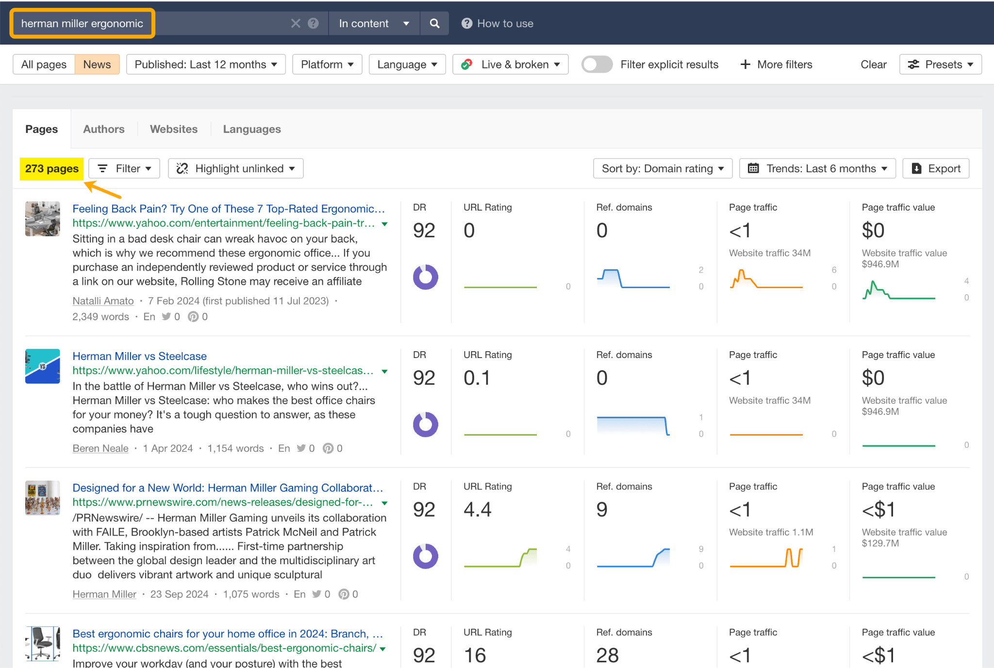Image resolution: width=994 pixels, height=668 pixels.
Task: Click the magnifier search button
Action: pyautogui.click(x=435, y=23)
